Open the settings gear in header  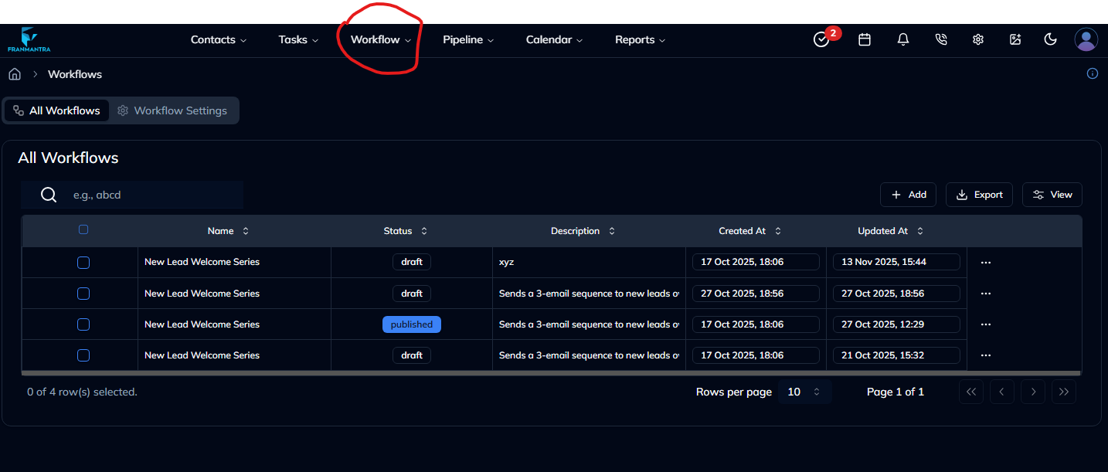tap(978, 39)
